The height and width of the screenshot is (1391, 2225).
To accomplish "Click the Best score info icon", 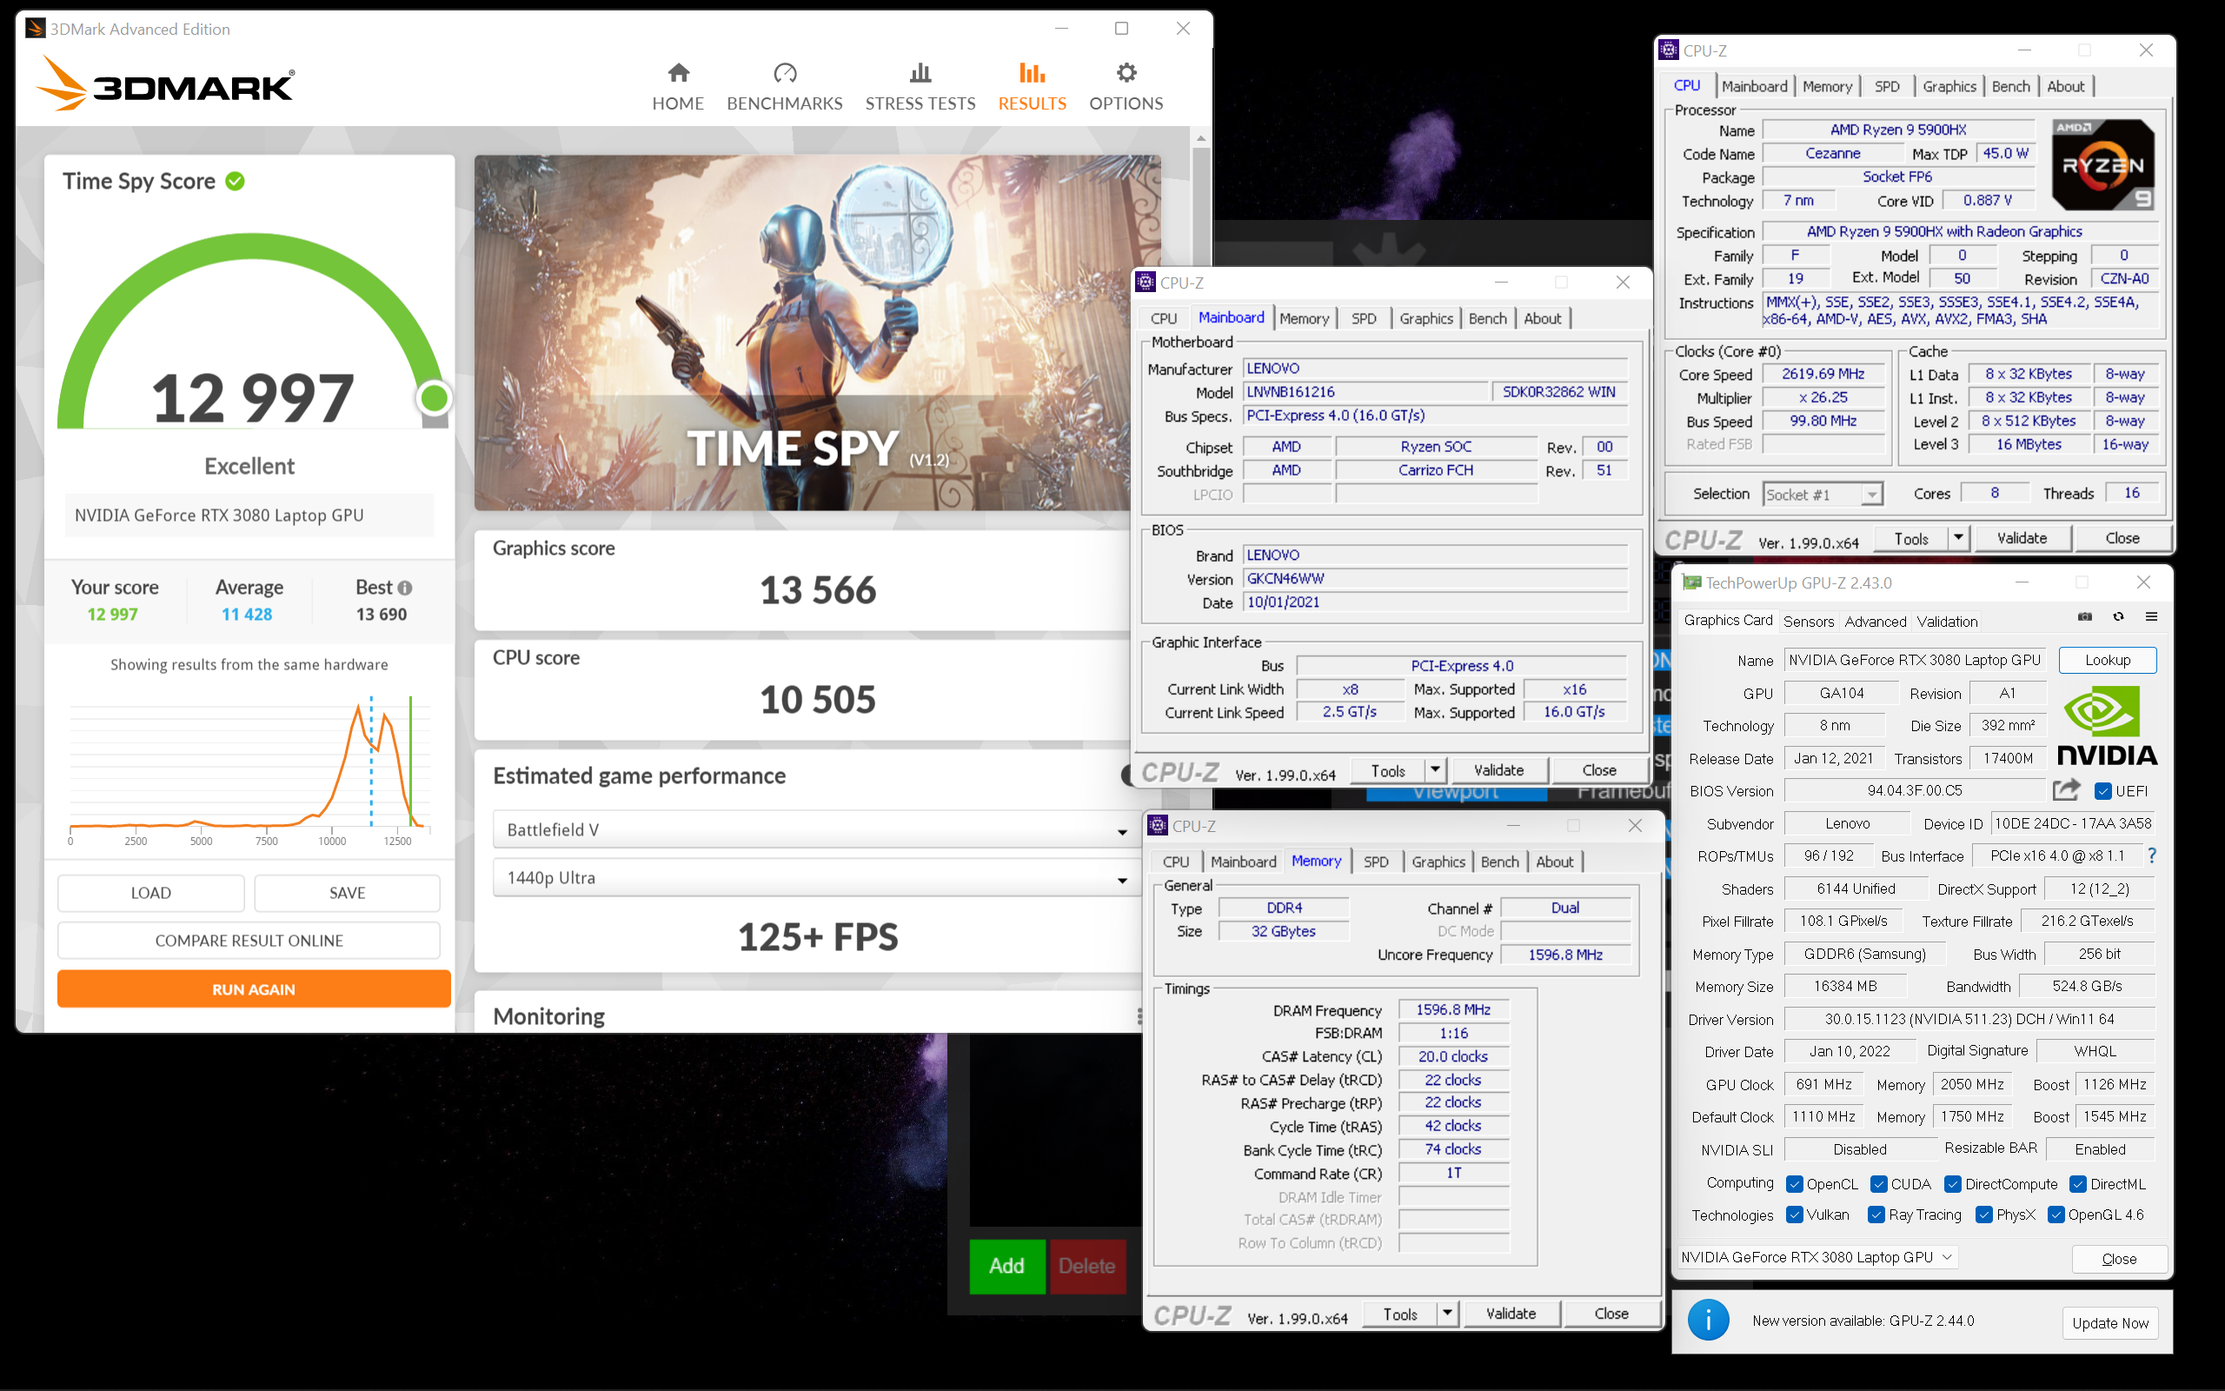I will click(406, 588).
